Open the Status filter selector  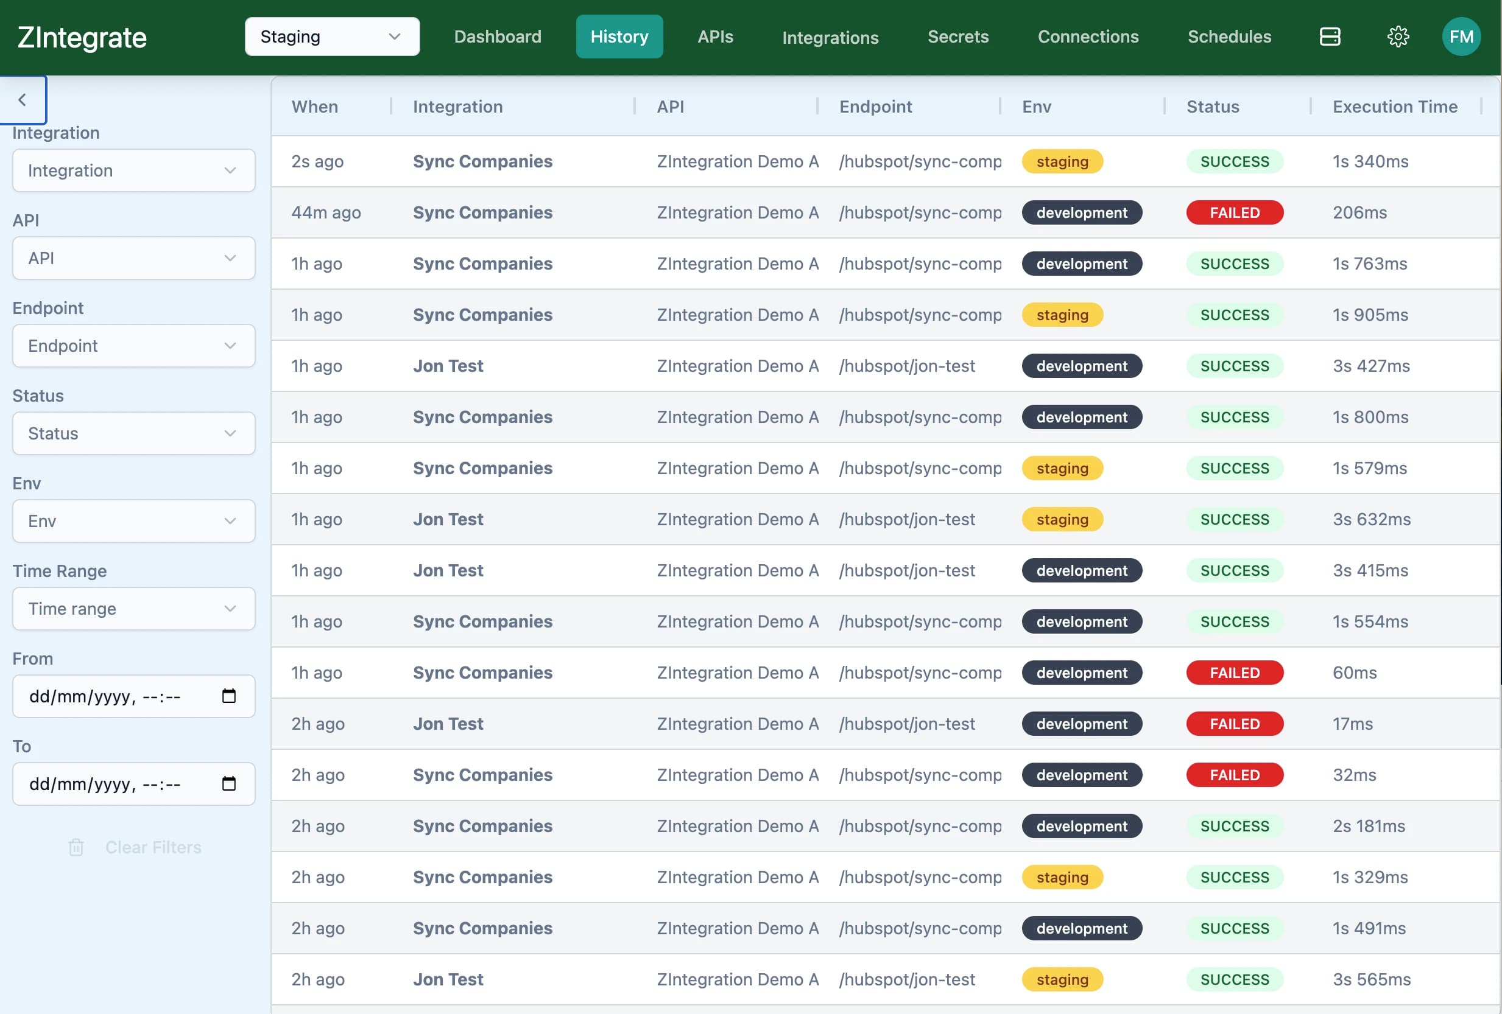[x=133, y=433]
